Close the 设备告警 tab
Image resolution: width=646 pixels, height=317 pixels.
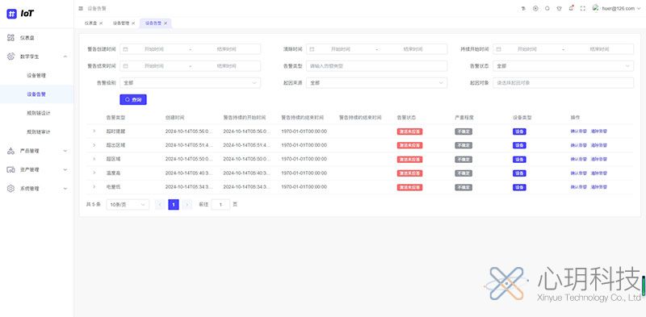tap(166, 23)
